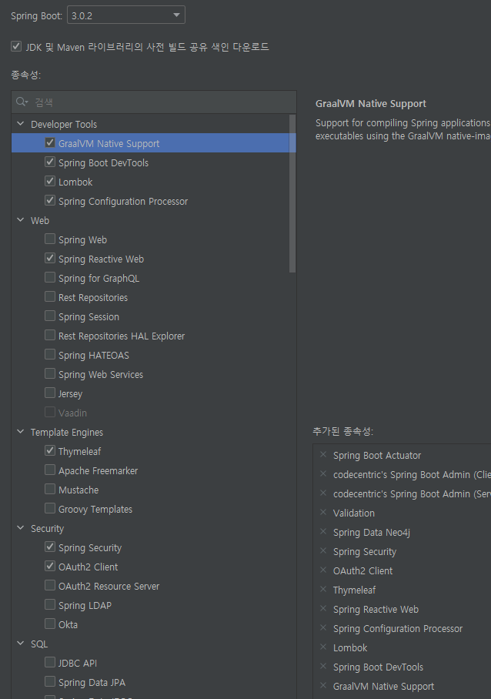Viewport: 491px width, 699px height.
Task: Uncheck Spring Security in Security tree
Action: tap(50, 547)
